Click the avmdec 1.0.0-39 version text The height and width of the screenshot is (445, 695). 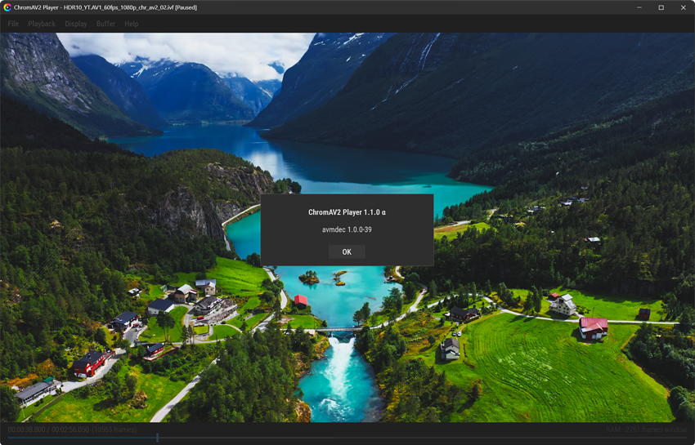point(347,229)
